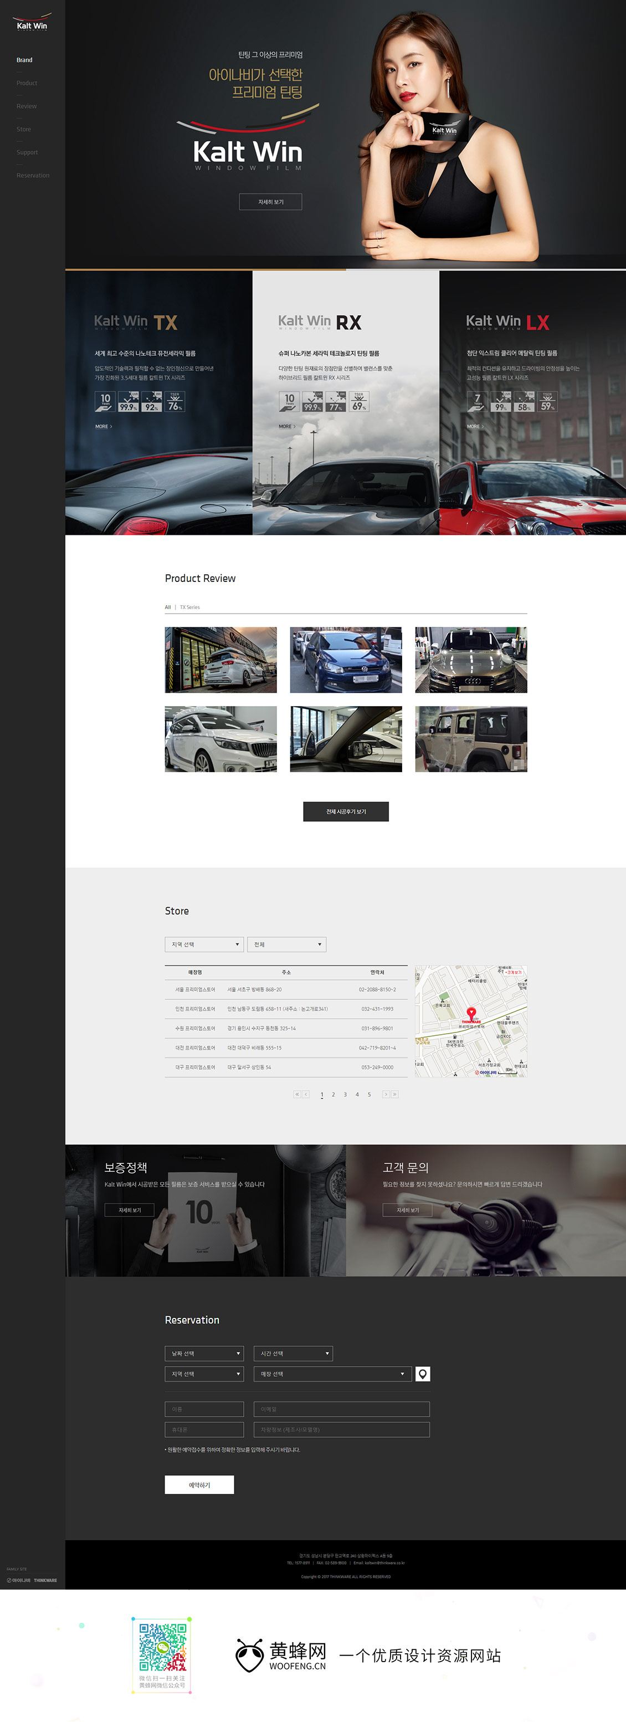Click the 전체 시공후기 보기 button
This screenshot has width=626, height=1722.
click(x=346, y=811)
